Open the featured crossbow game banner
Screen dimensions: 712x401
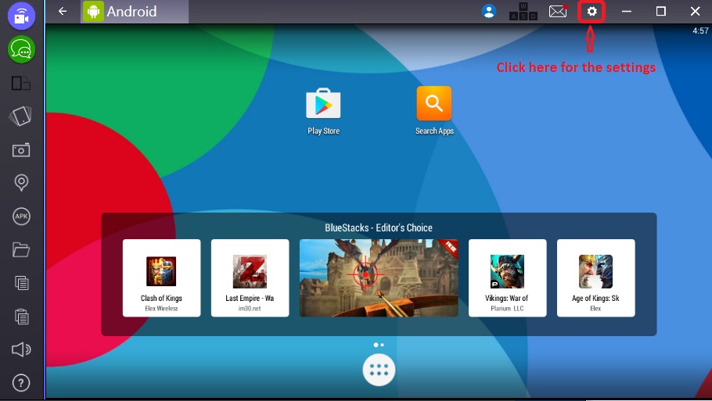pos(379,278)
